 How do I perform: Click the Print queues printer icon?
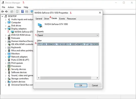[9, 63]
